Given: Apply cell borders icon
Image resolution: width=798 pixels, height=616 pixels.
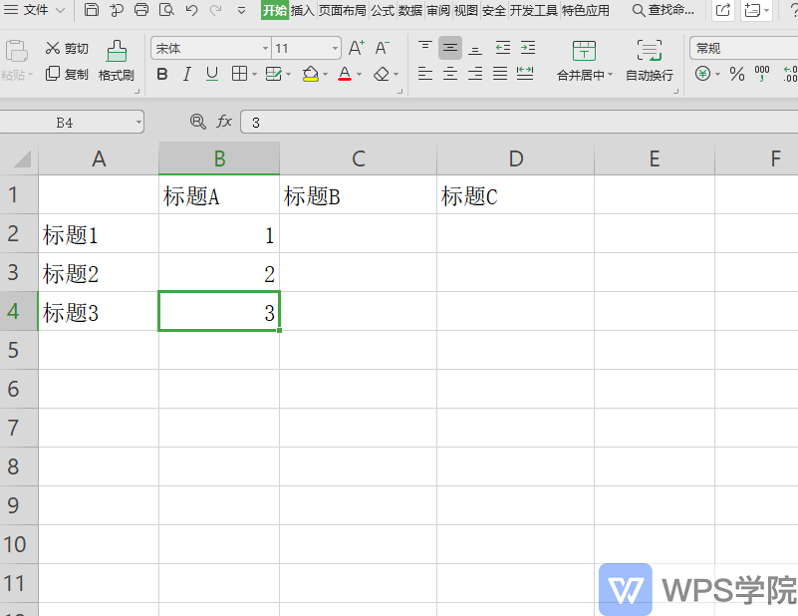Looking at the screenshot, I should (239, 75).
